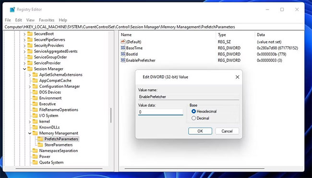
Task: Select the Session Manager folder icon
Action: click(x=30, y=69)
